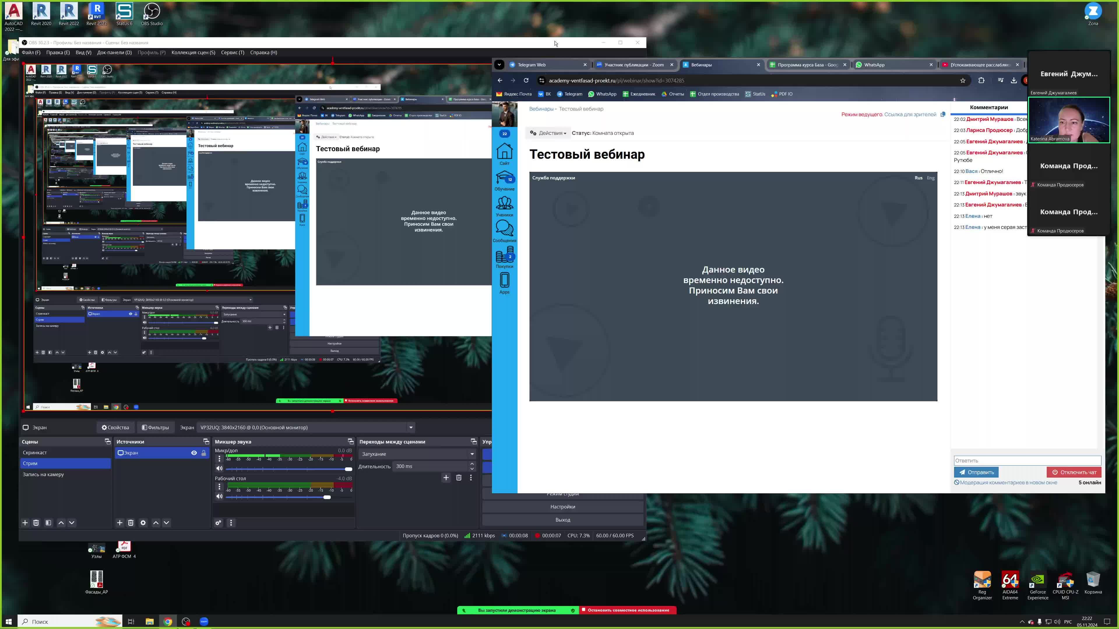The height and width of the screenshot is (629, 1119).
Task: Toggle lock on Экран source
Action: pyautogui.click(x=204, y=453)
